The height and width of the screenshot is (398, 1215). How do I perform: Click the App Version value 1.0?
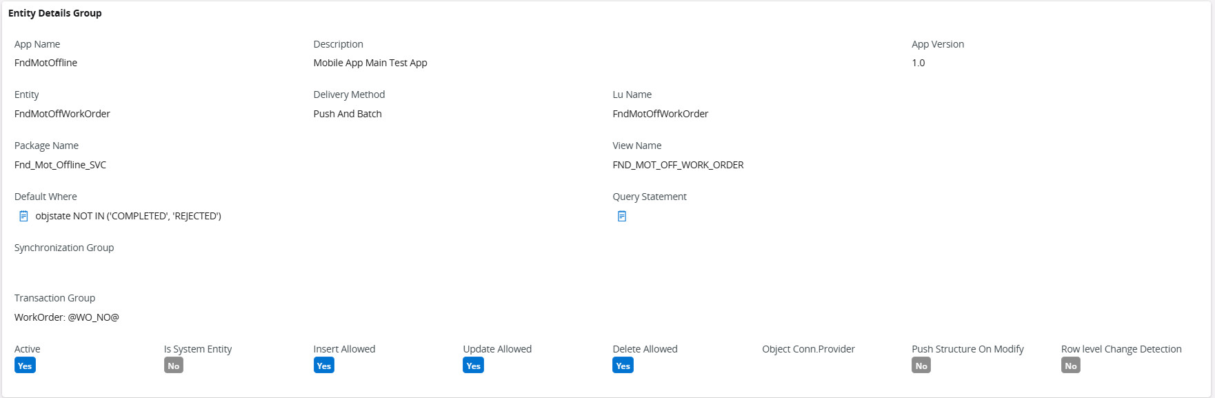(918, 63)
